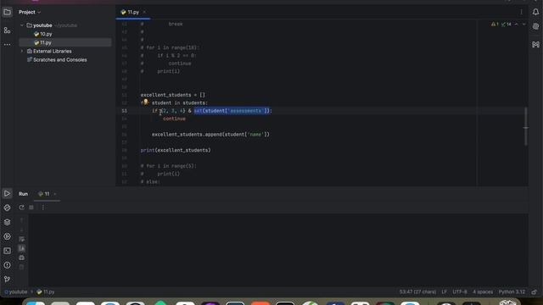Click the down stack trace arrow in Run panel
The width and height of the screenshot is (543, 305).
pyautogui.click(x=21, y=230)
